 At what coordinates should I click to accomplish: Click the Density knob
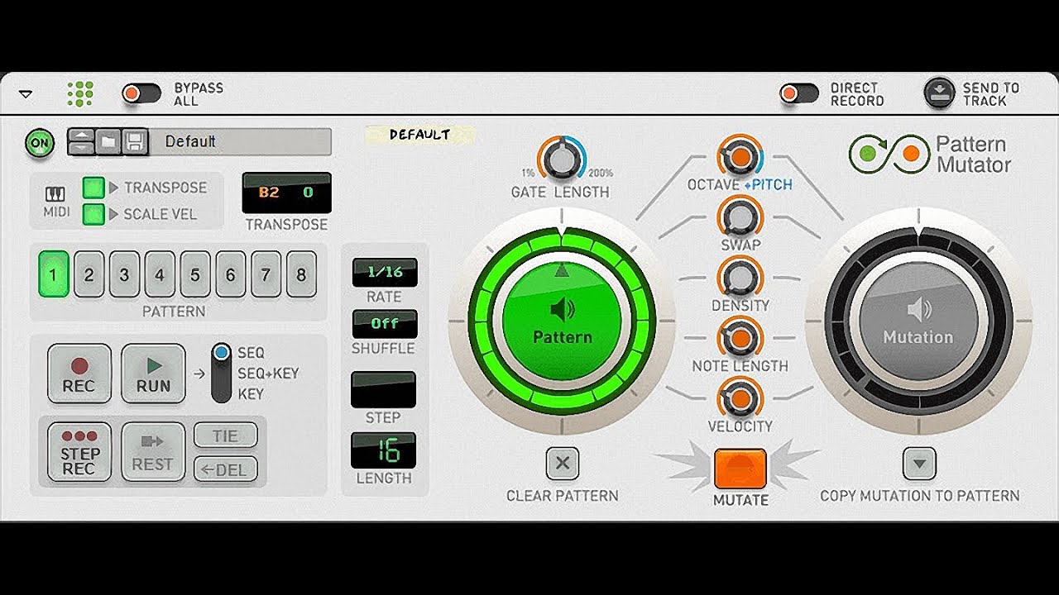(740, 278)
